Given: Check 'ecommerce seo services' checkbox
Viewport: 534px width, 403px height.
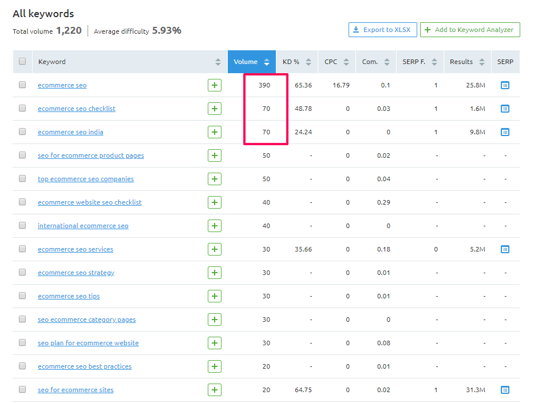Looking at the screenshot, I should pos(22,249).
